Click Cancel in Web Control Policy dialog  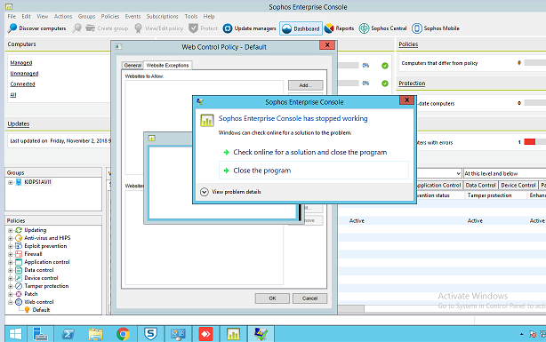coord(310,298)
